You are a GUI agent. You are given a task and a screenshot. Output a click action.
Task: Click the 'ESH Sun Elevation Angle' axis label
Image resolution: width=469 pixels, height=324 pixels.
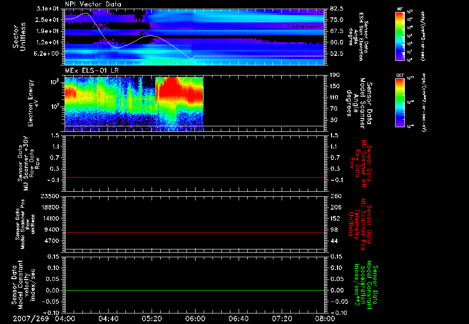point(358,37)
